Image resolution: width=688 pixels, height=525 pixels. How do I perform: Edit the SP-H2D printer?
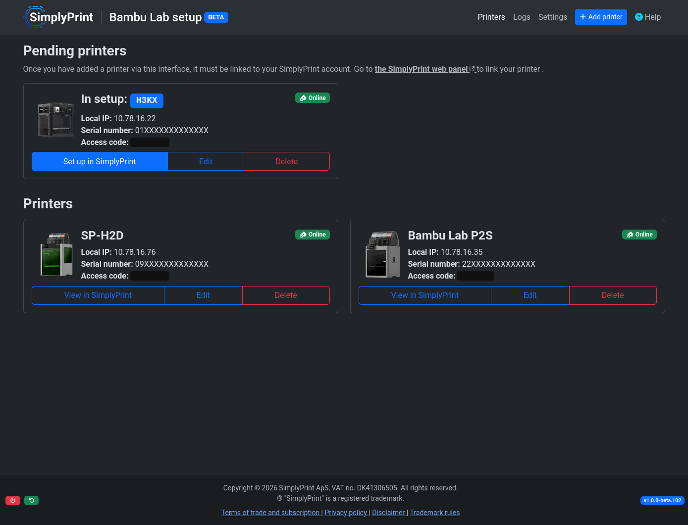(203, 295)
